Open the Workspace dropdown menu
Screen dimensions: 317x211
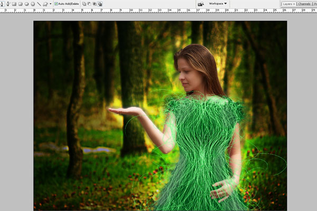218,3
